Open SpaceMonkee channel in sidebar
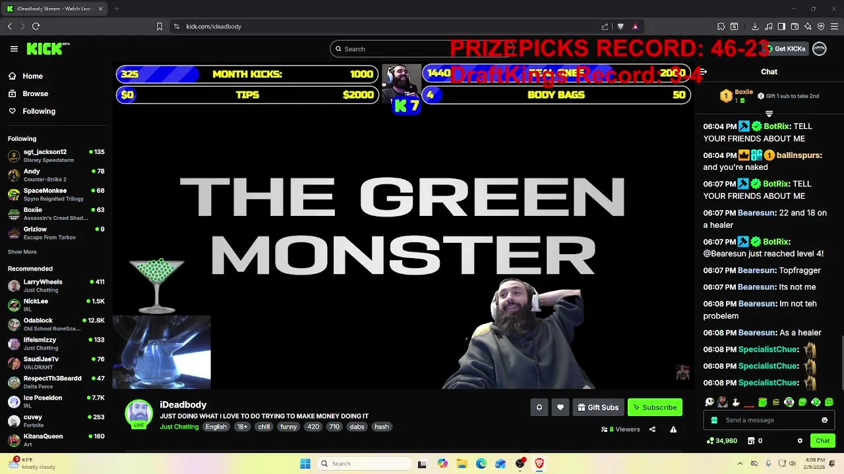Screen dimensions: 844x474 pyautogui.click(x=57, y=194)
